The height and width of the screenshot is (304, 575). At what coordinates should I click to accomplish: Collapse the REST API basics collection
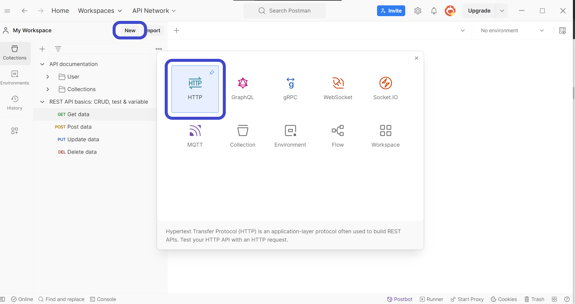tap(42, 102)
